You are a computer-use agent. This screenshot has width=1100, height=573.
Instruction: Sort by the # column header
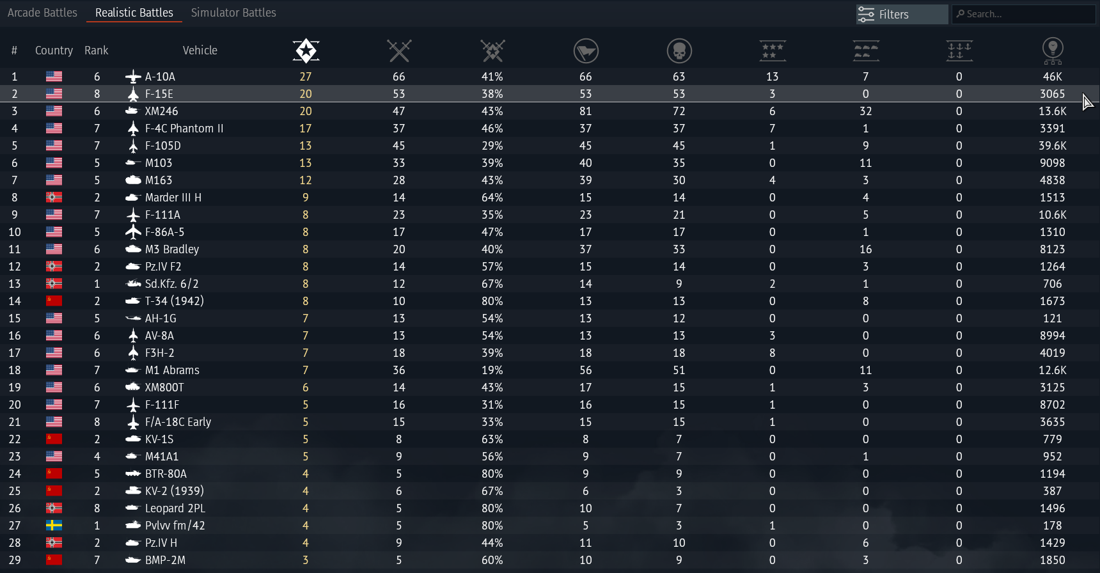pyautogui.click(x=14, y=51)
